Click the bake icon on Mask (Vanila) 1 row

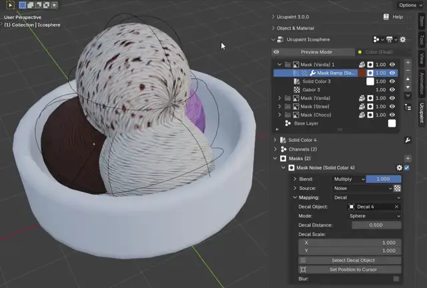tap(362, 65)
